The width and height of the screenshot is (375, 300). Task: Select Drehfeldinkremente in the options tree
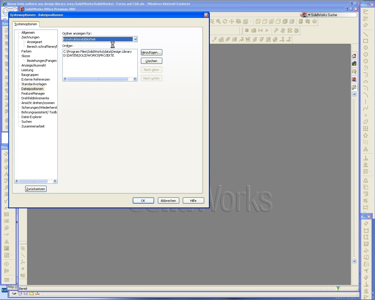(35, 98)
